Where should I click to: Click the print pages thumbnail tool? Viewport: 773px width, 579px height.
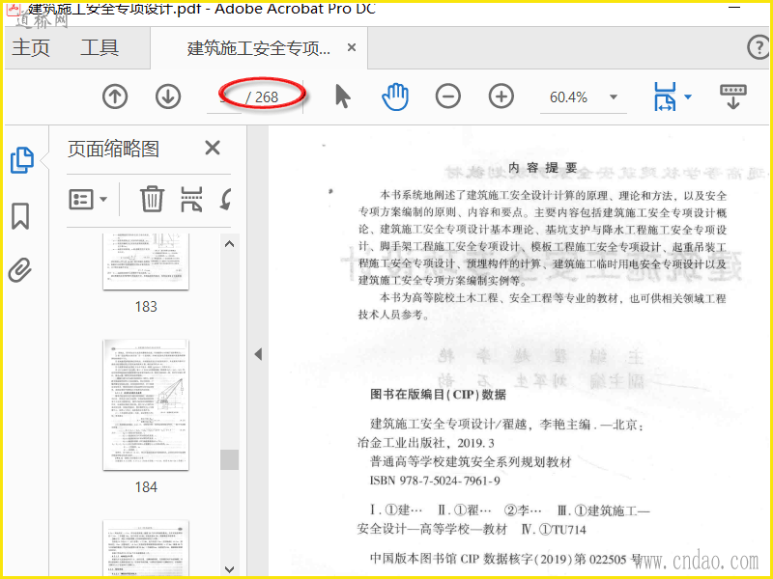[191, 199]
